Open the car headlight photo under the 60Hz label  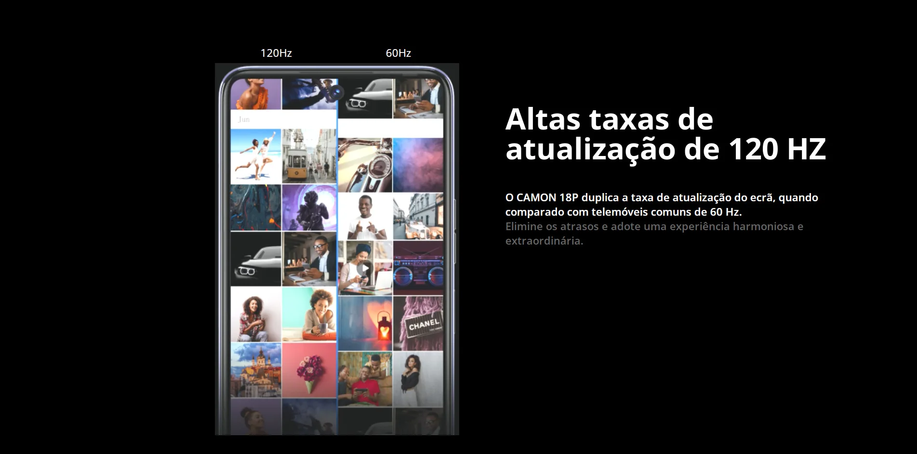click(365, 99)
